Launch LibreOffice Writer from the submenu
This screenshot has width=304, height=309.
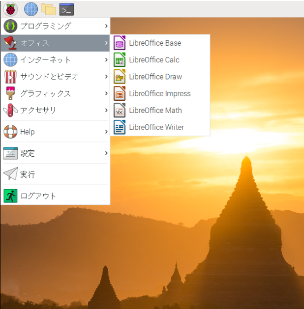tap(160, 127)
